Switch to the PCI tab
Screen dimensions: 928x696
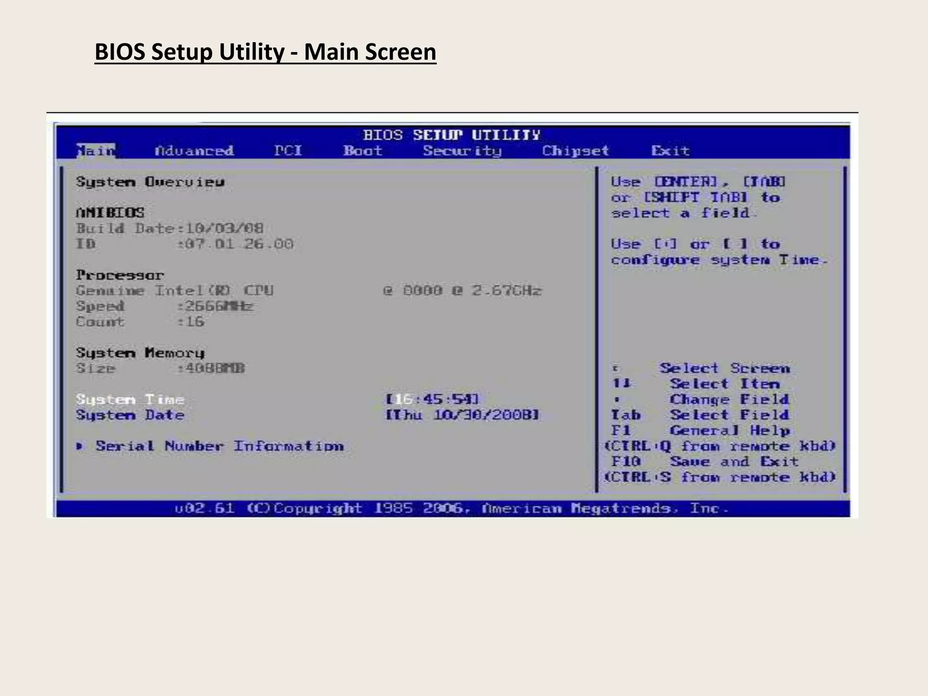(x=288, y=150)
